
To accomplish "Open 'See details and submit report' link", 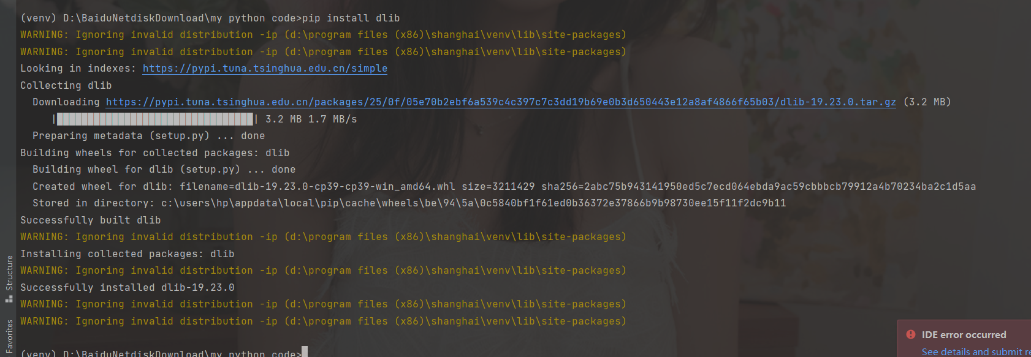I will tap(976, 351).
